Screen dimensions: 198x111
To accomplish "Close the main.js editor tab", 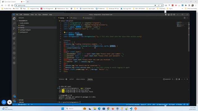I will pyautogui.click(x=67, y=18).
